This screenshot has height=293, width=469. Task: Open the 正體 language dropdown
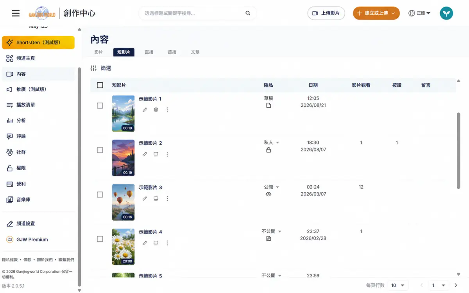click(x=419, y=13)
